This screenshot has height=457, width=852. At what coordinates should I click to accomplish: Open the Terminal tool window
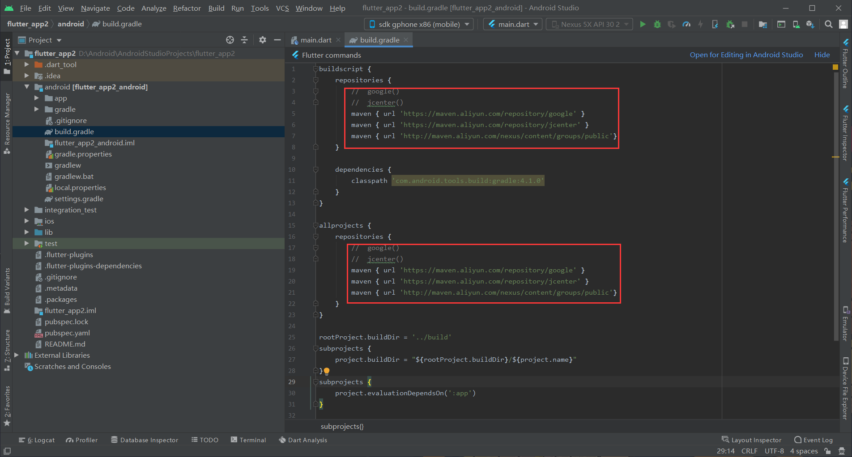click(248, 440)
